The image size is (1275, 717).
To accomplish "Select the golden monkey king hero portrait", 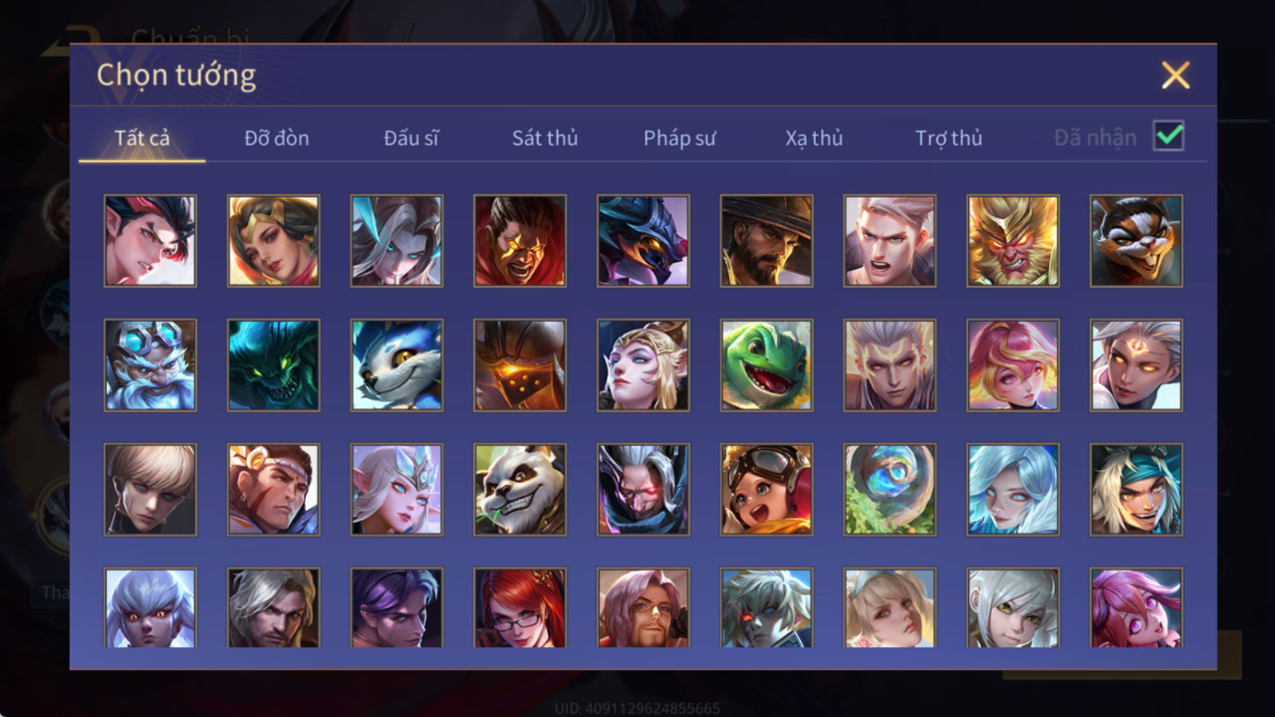I will click(1013, 241).
